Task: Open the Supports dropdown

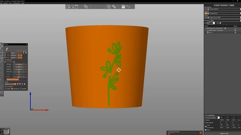Action: click(225, 20)
